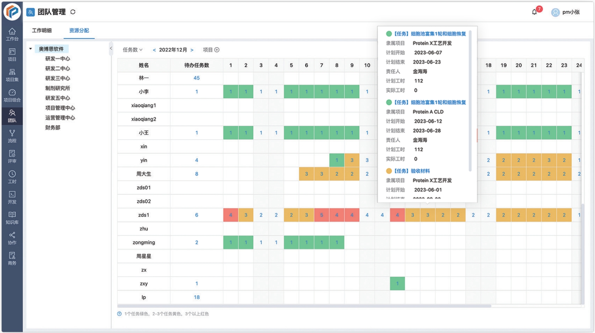Collapse the left department panel with the chevron
Image resolution: width=595 pixels, height=333 pixels.
pyautogui.click(x=111, y=48)
